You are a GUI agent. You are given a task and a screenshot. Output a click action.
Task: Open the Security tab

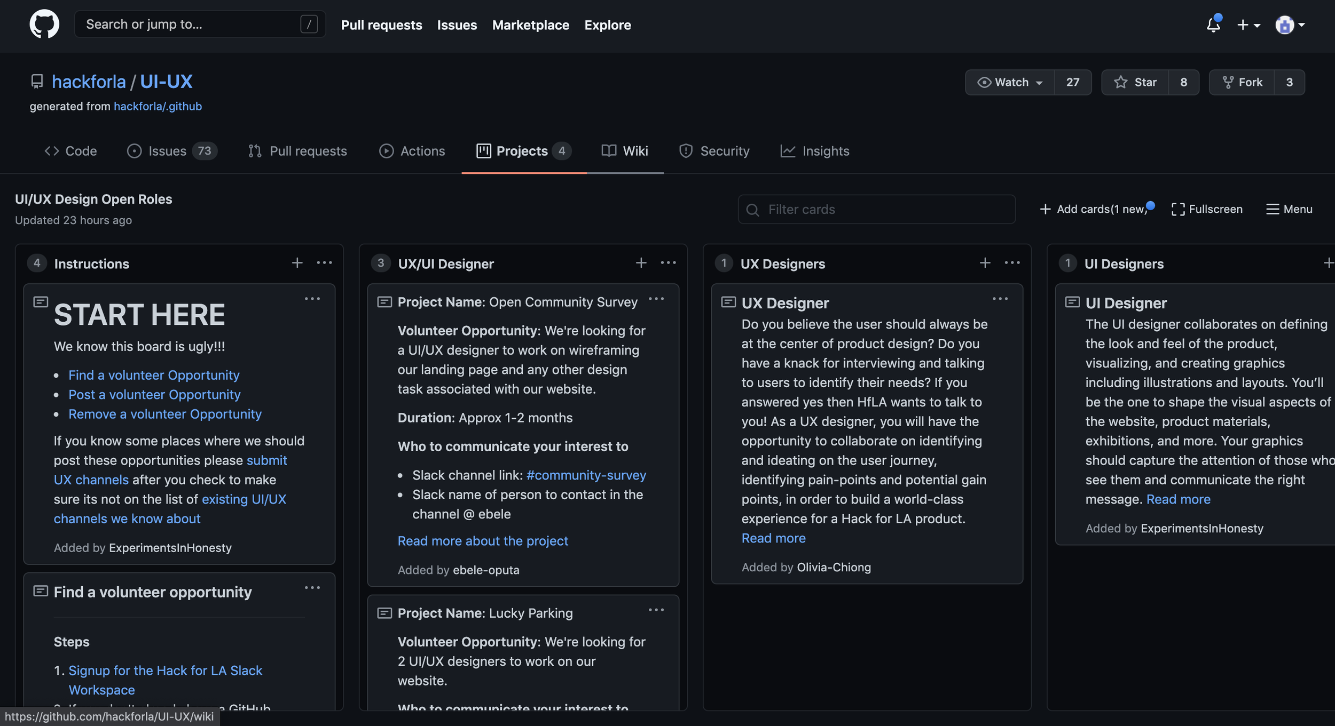pyautogui.click(x=714, y=151)
